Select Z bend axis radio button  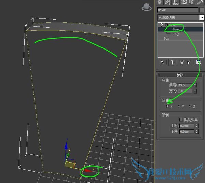click(x=190, y=107)
